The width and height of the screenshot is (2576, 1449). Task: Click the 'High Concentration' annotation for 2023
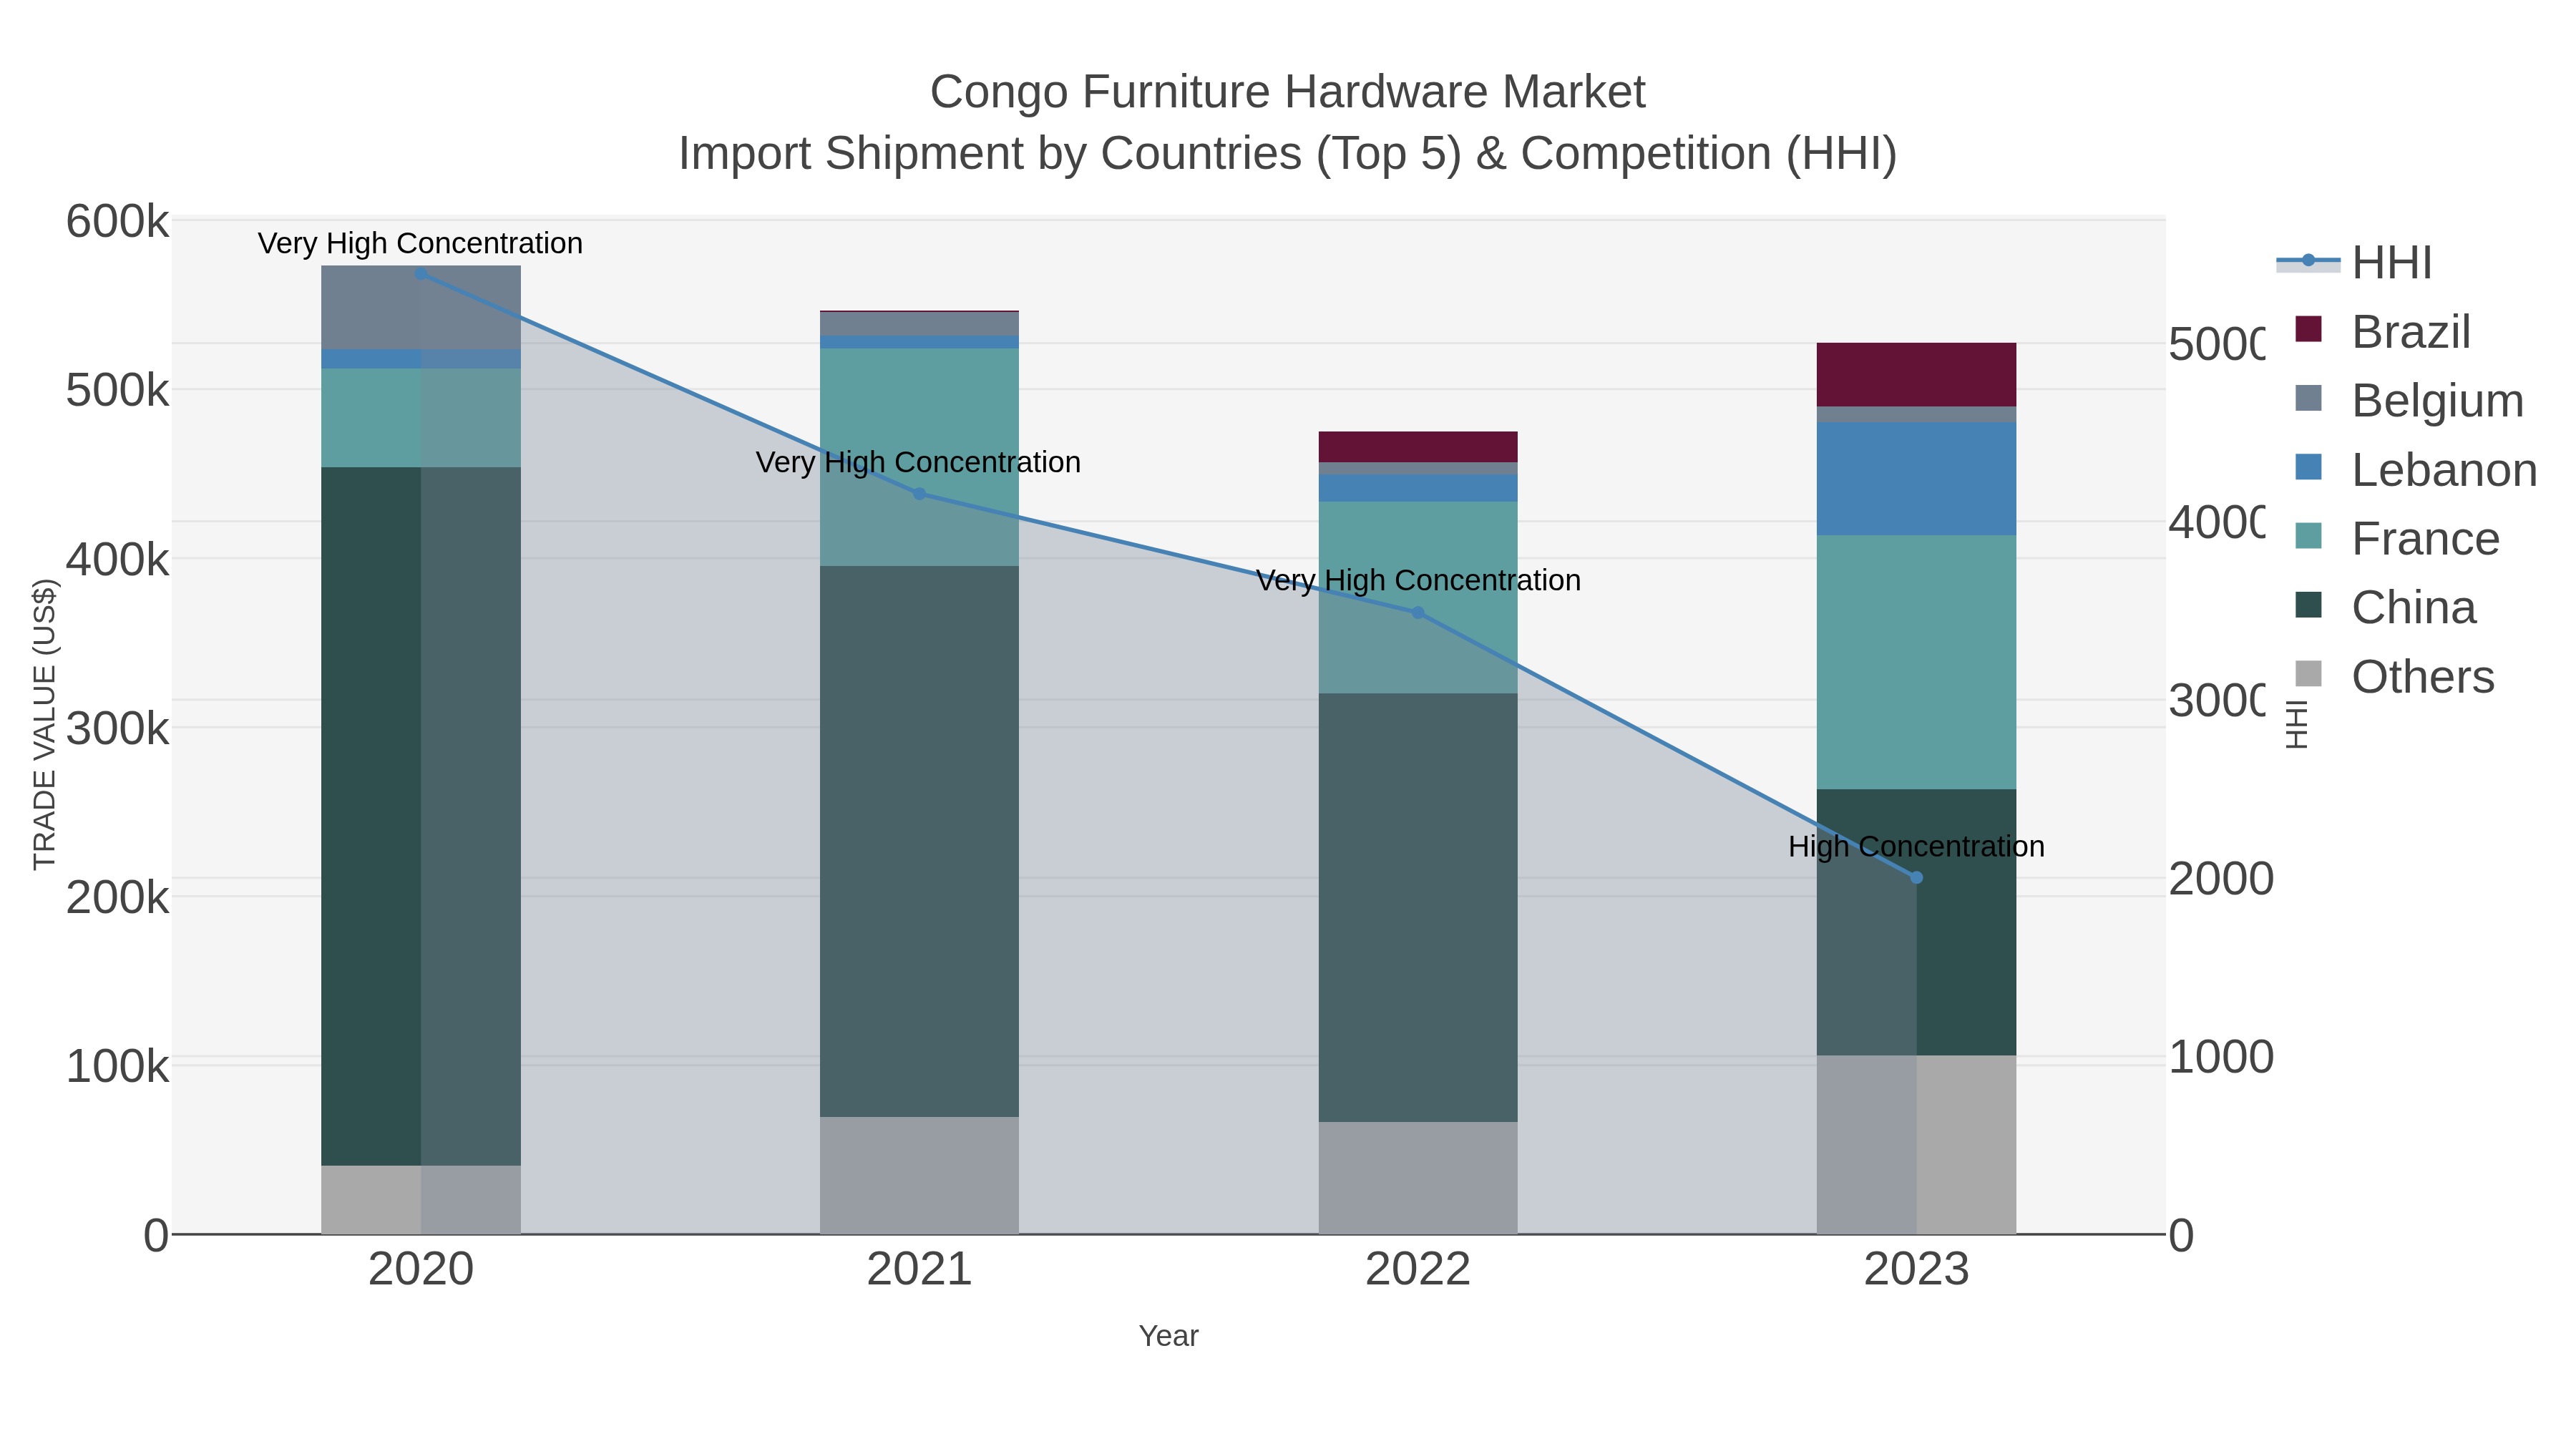(1917, 847)
